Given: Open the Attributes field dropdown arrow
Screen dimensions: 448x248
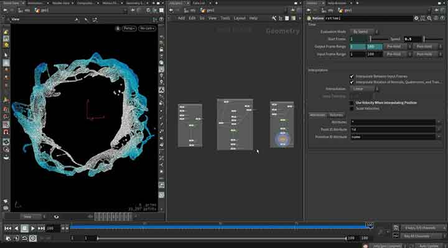Looking at the screenshot, I should [x=439, y=122].
